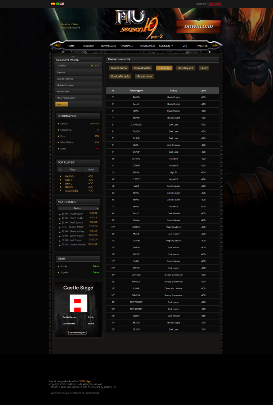The height and width of the screenshot is (405, 273).
Task: Select the BloodCastle ranking tab
Action: point(119,68)
